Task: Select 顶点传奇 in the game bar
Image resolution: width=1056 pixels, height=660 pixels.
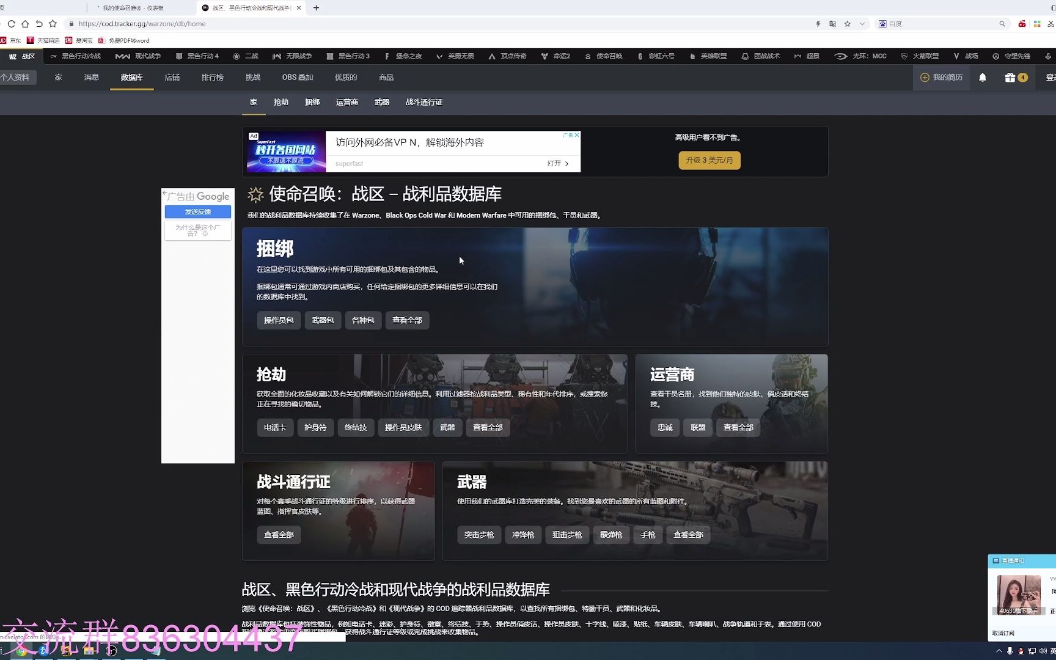Action: click(x=508, y=56)
